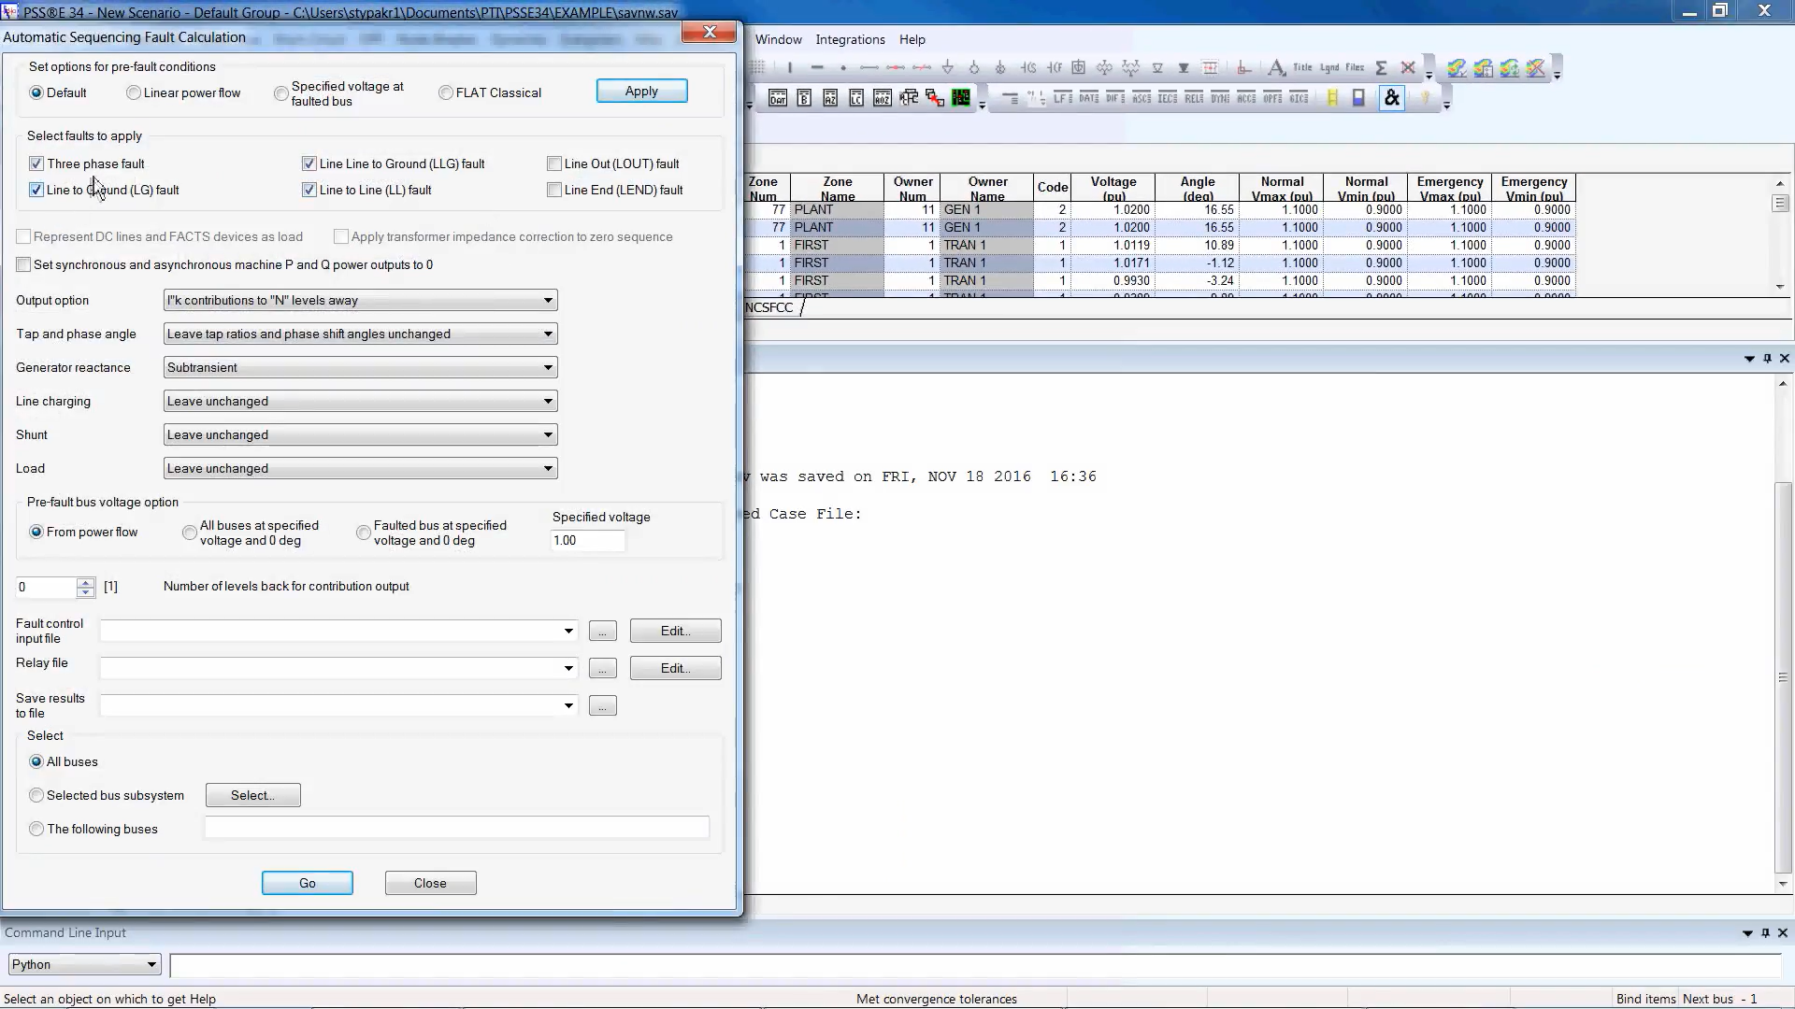Uncheck Line to Ground (LG) fault

(x=36, y=190)
